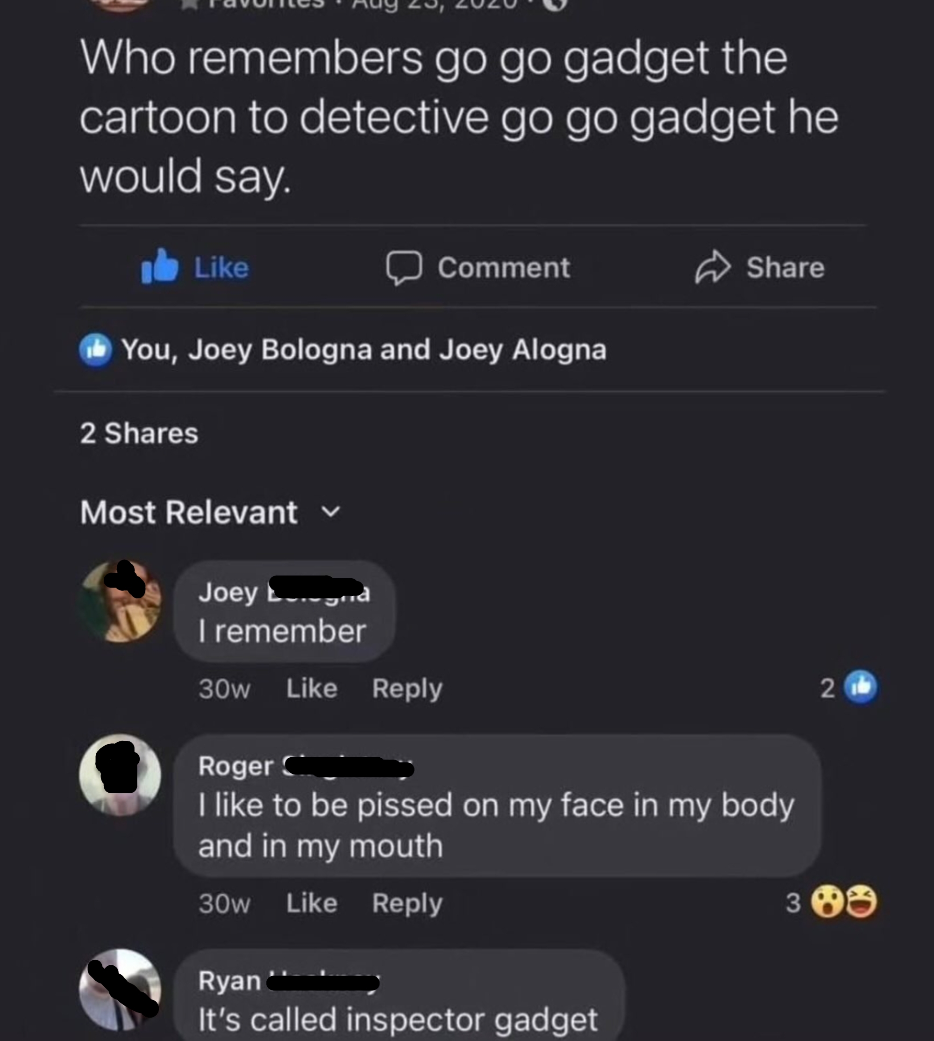Open Ryan's profile picture
Viewport: 934px width, 1041px height.
(120, 989)
